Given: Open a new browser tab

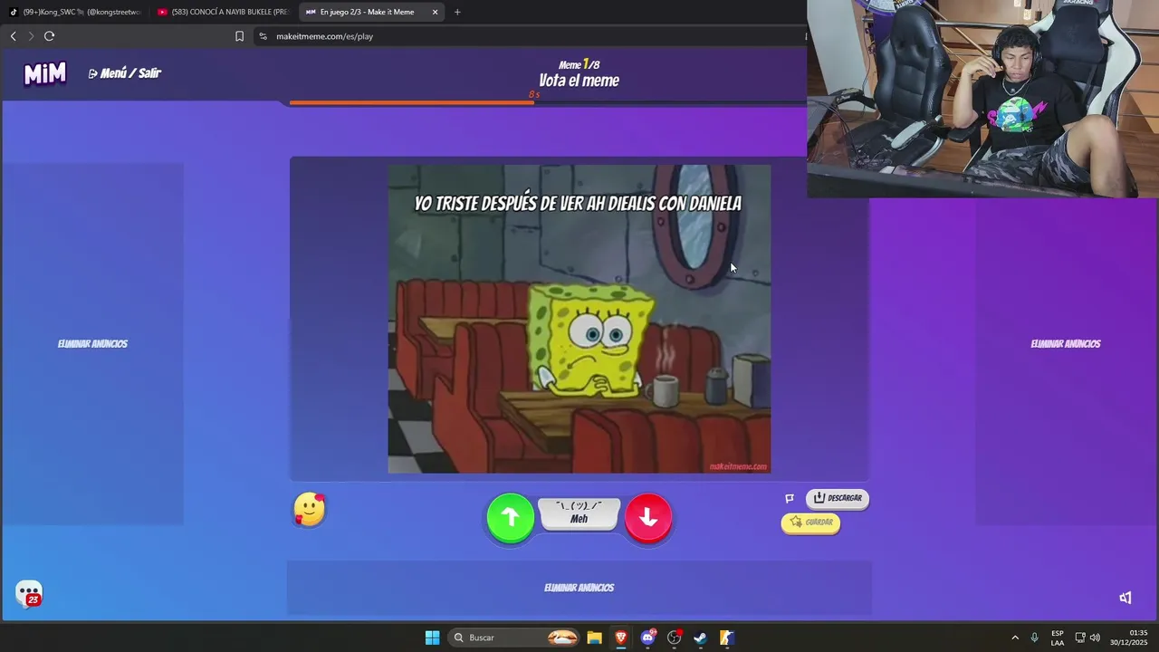Looking at the screenshot, I should (457, 12).
